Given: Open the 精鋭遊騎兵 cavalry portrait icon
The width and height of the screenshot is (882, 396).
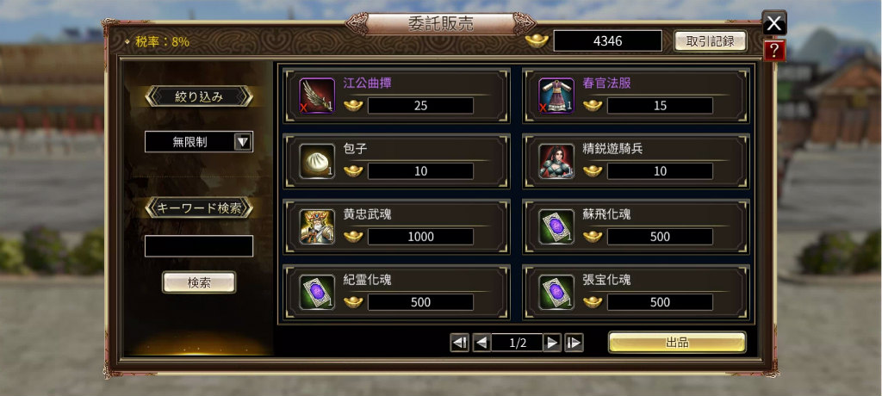Looking at the screenshot, I should (556, 162).
